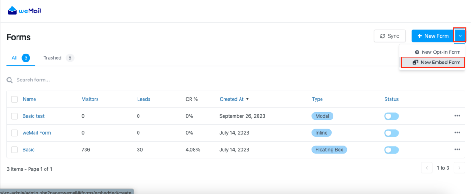This screenshot has height=194, width=471.
Task: Click the search magnifier icon
Action: [10, 80]
